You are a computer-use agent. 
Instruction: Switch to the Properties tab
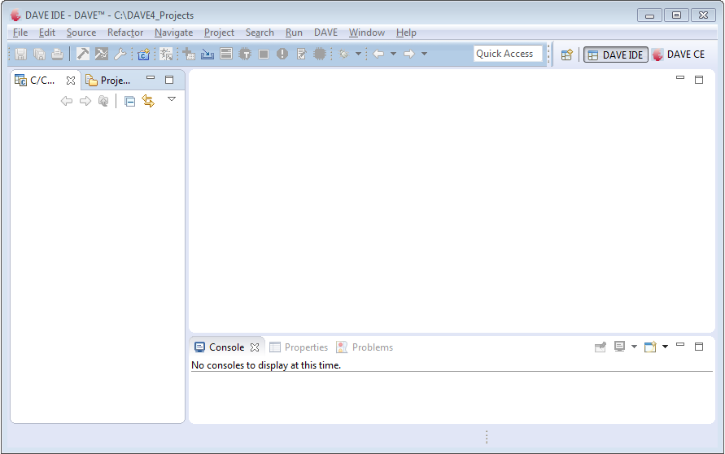[x=299, y=347]
